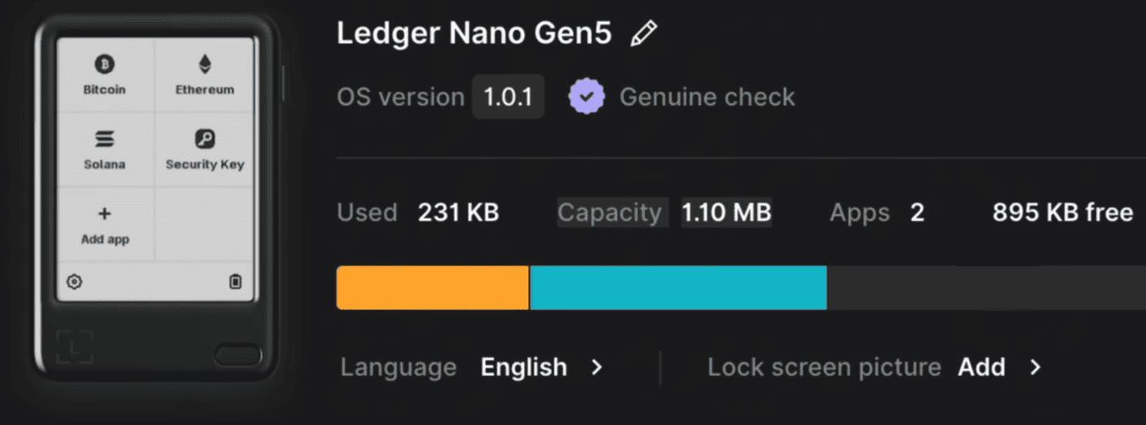Tap the plus Add app tile
The width and height of the screenshot is (1146, 425).
[105, 215]
